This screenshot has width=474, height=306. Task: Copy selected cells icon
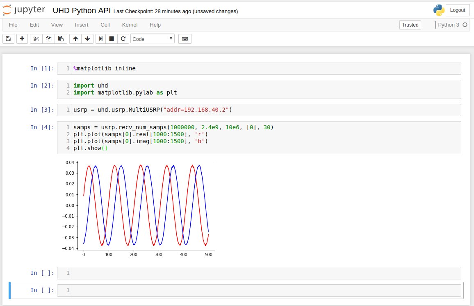(48, 39)
